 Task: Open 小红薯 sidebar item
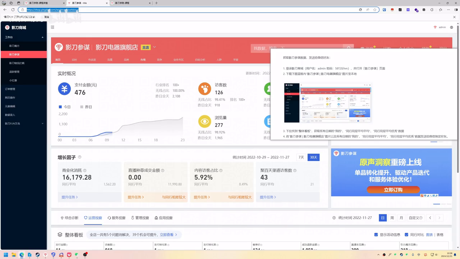pos(23,80)
